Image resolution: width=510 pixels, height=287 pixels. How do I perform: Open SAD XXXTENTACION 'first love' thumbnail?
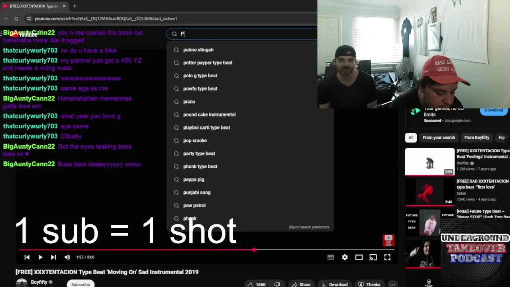tap(430, 192)
